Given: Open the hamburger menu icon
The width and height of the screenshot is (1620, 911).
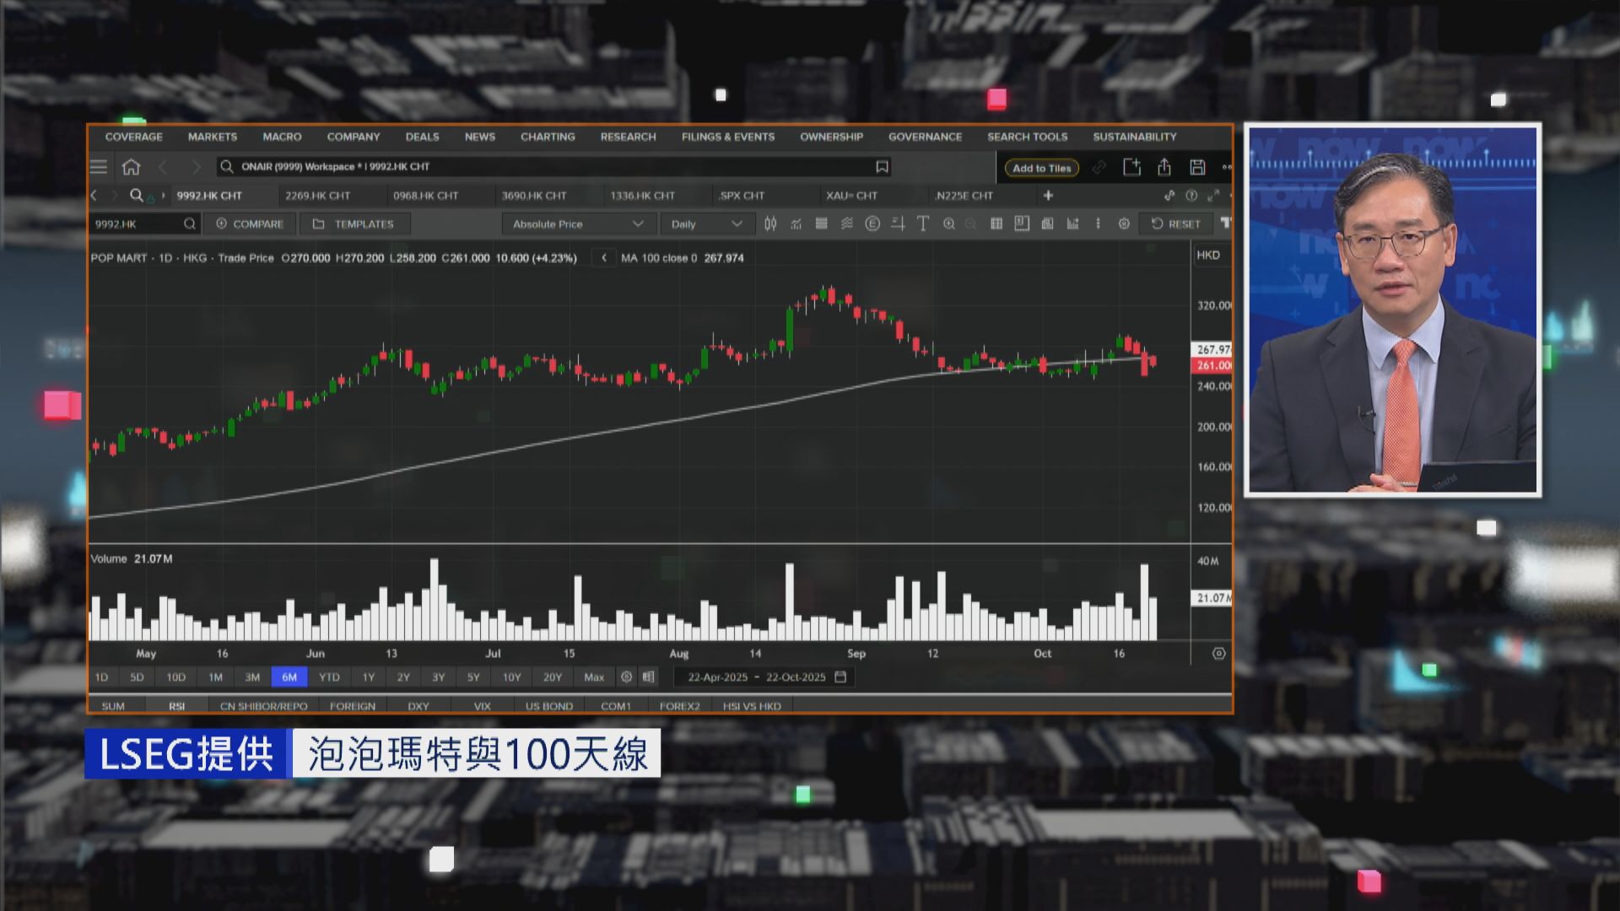Looking at the screenshot, I should (99, 167).
